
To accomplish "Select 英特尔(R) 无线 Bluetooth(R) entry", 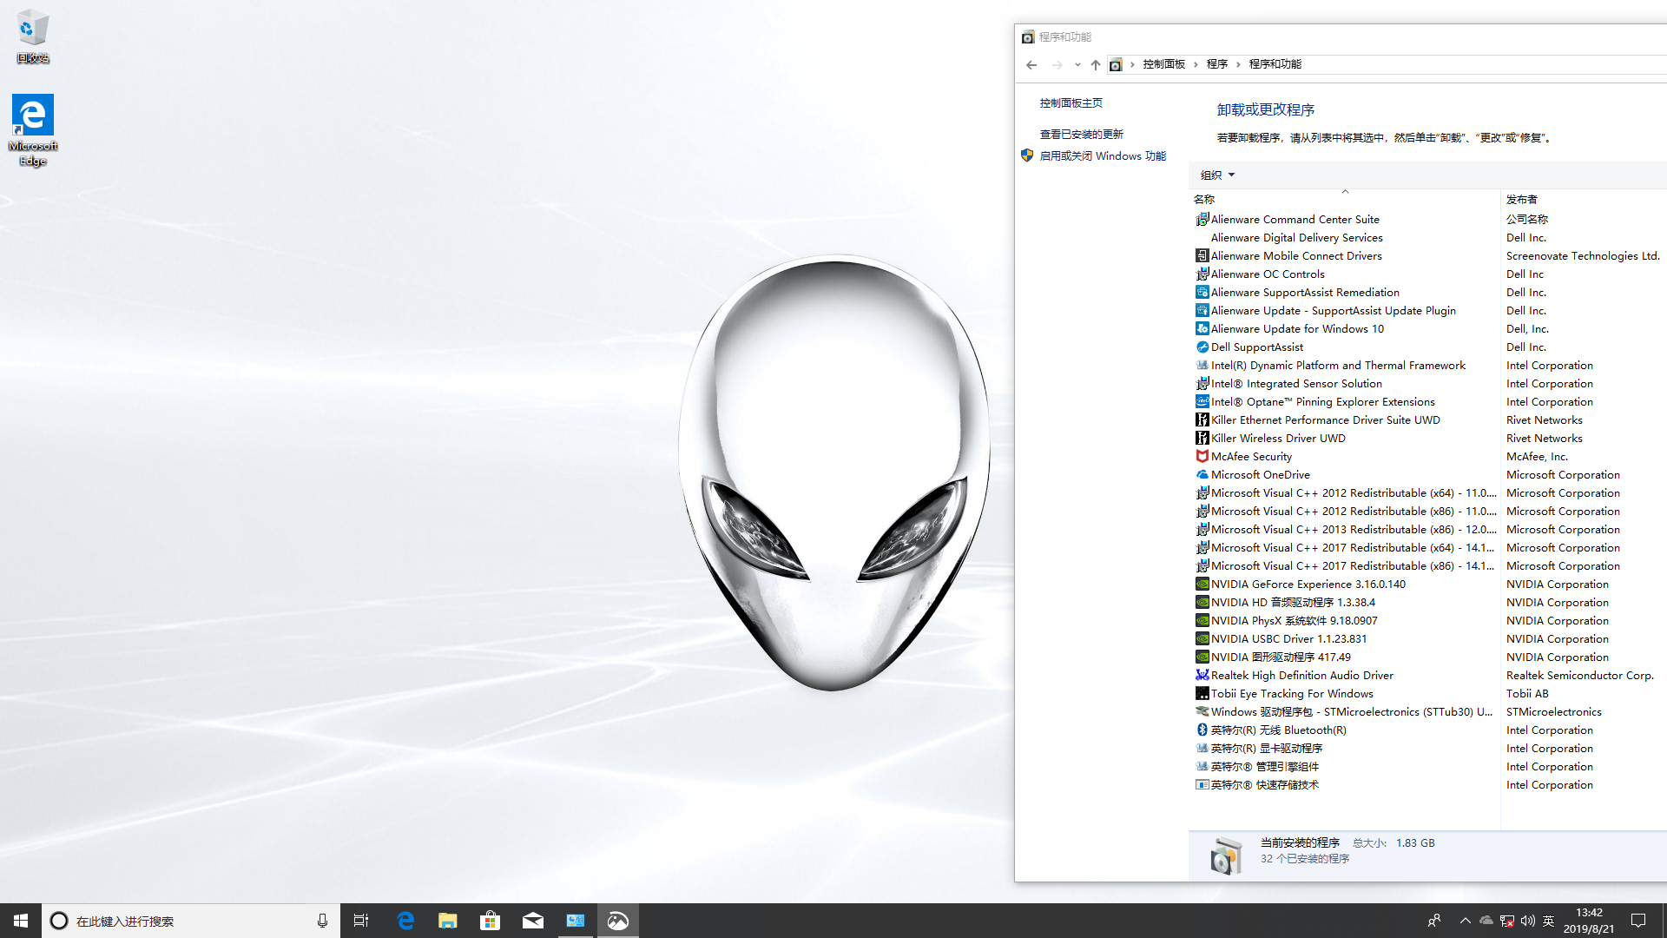I will click(x=1278, y=730).
